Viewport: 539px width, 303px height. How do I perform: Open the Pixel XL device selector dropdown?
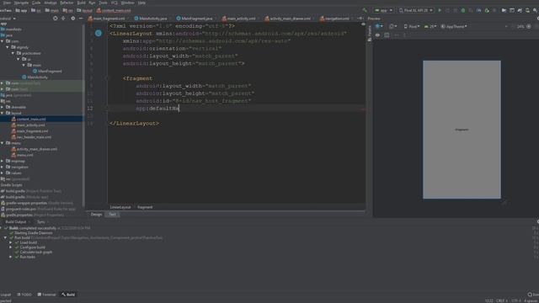click(x=415, y=10)
